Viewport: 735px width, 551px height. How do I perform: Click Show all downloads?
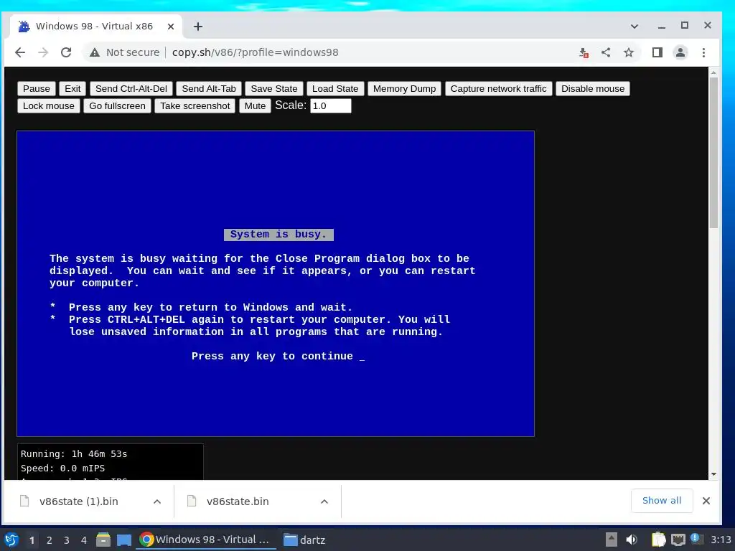pyautogui.click(x=662, y=500)
